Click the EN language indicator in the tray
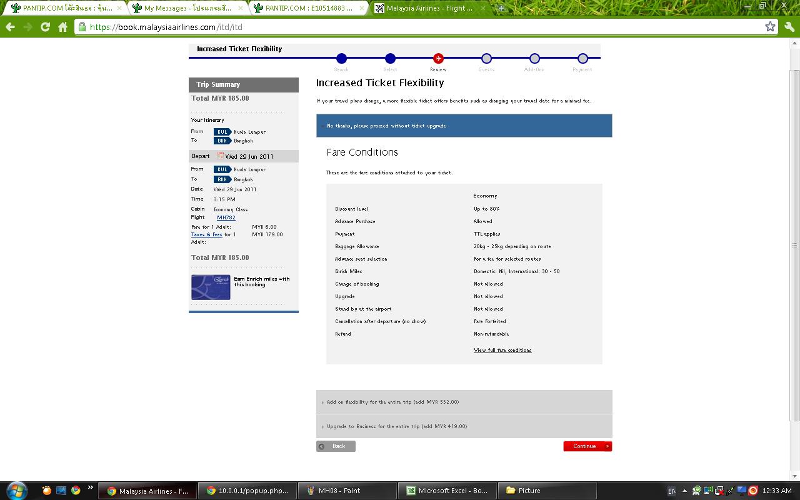 coord(672,491)
